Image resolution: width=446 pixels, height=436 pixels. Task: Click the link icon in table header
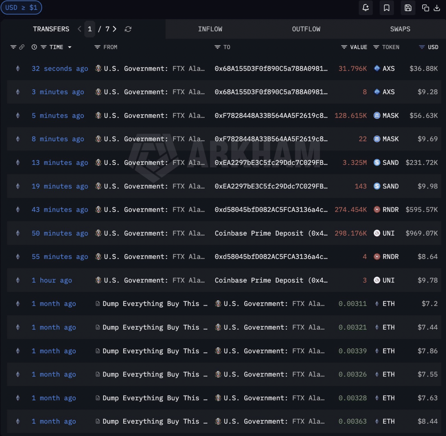(x=22, y=47)
